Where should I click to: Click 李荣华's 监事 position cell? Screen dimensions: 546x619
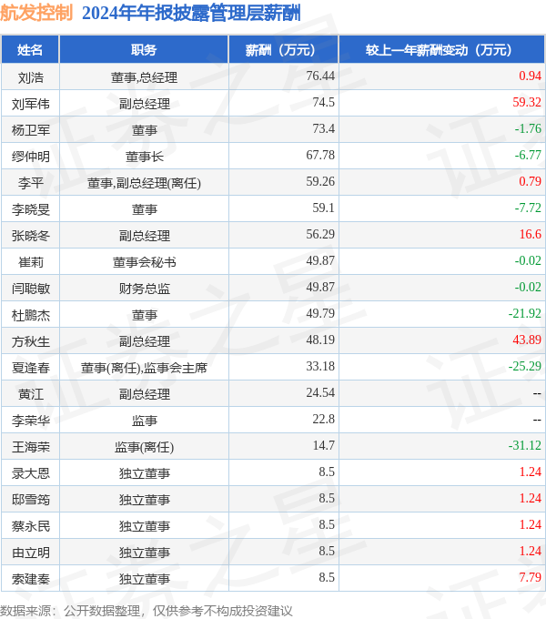pyautogui.click(x=144, y=421)
